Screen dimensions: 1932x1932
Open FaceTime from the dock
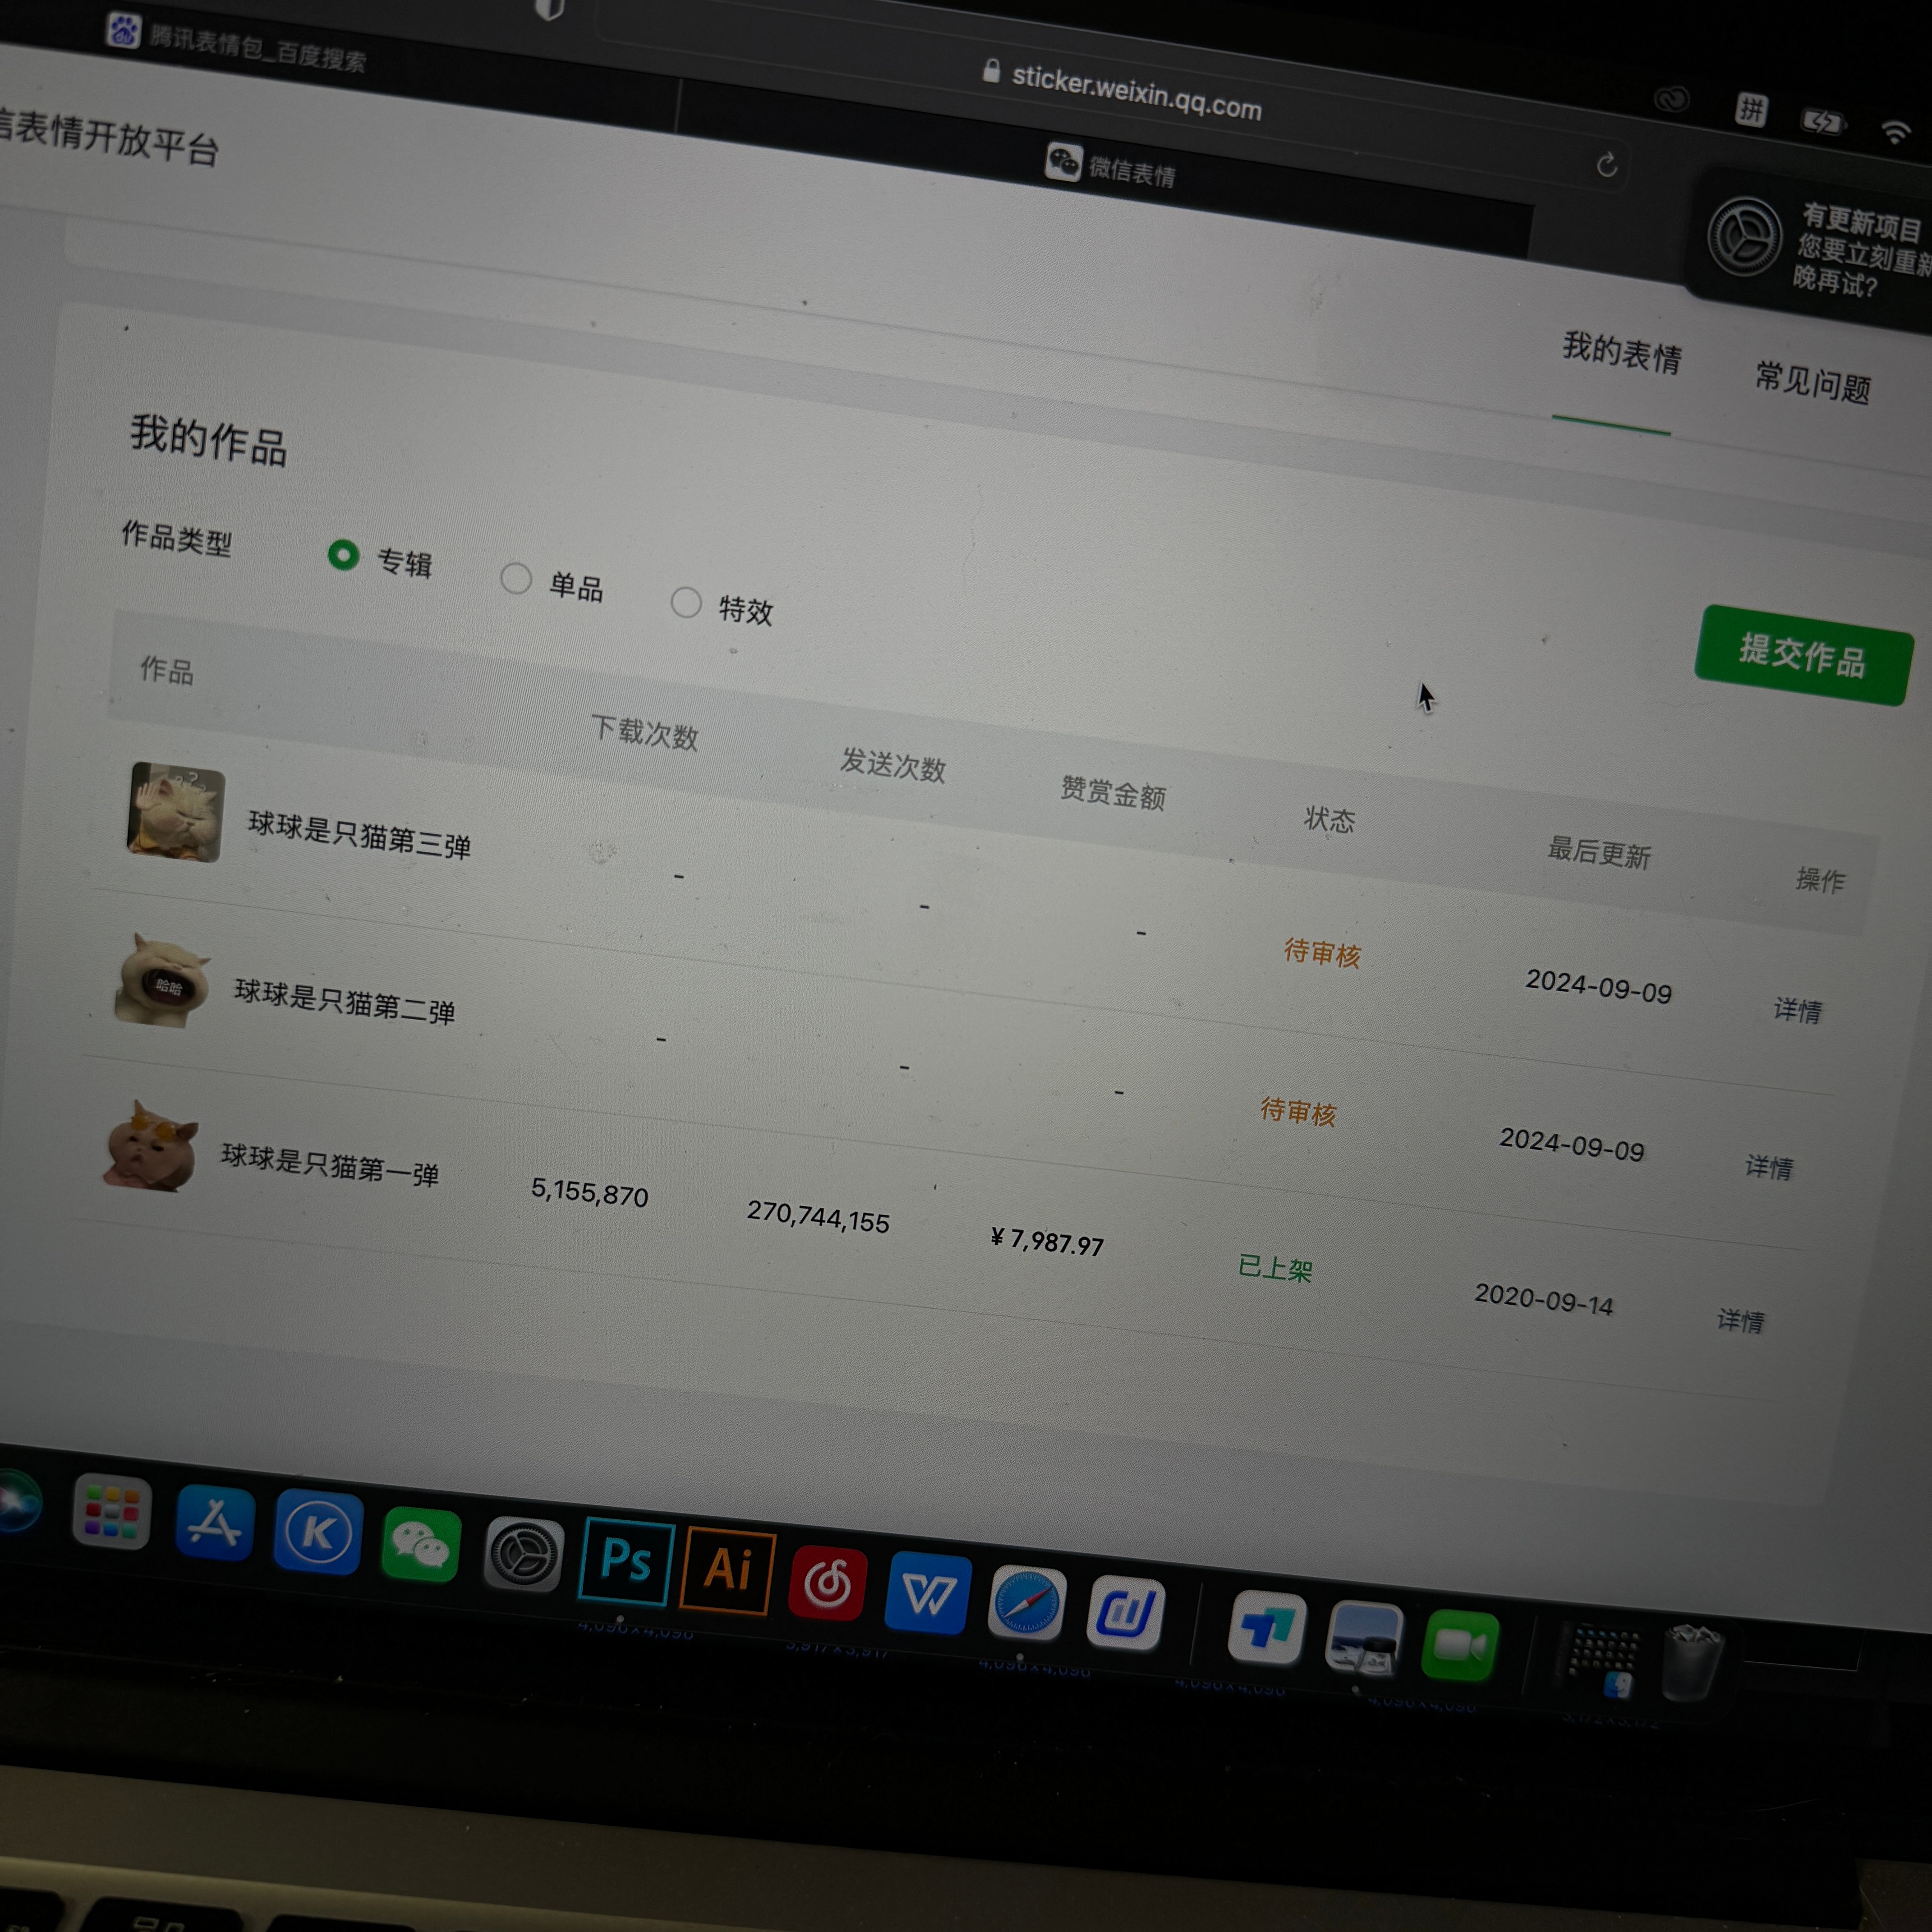1459,1645
